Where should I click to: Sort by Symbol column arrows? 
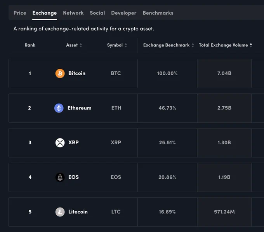coord(126,45)
